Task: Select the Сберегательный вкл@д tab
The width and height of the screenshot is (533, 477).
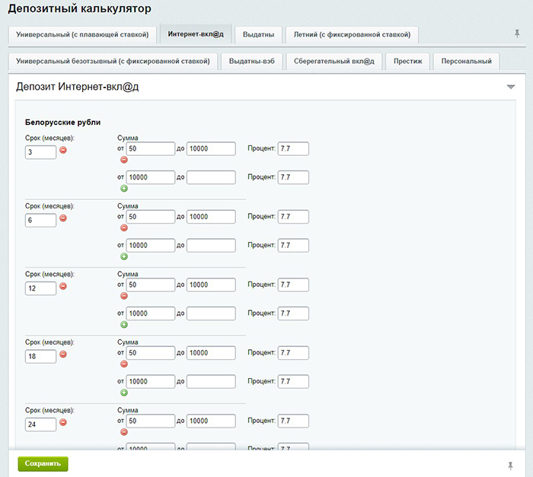Action: 334,62
